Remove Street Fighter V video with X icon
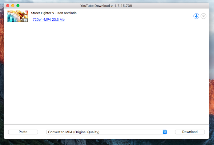This screenshot has height=145, width=214. point(203,16)
